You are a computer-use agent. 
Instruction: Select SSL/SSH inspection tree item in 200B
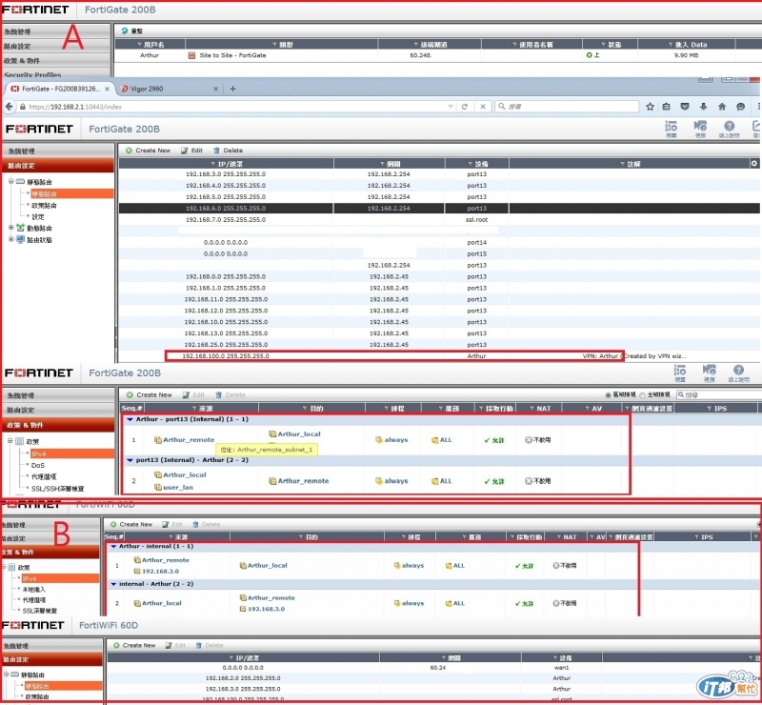point(57,489)
